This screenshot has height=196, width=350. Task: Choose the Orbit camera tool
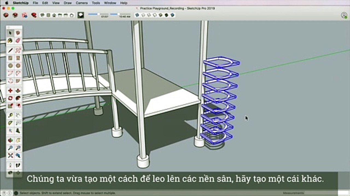(x=10, y=140)
